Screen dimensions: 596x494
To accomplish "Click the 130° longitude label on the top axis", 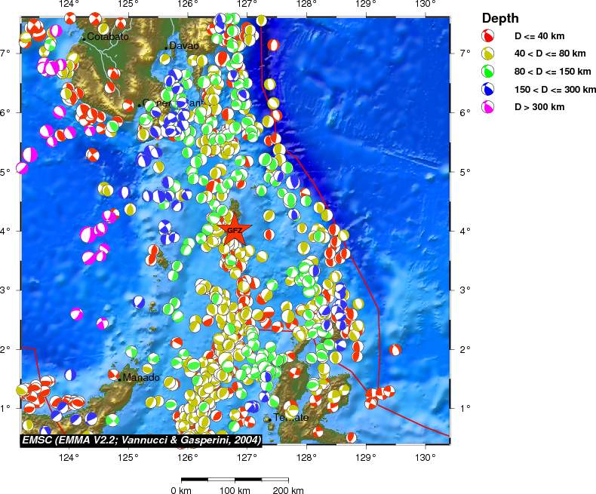I will [425, 5].
